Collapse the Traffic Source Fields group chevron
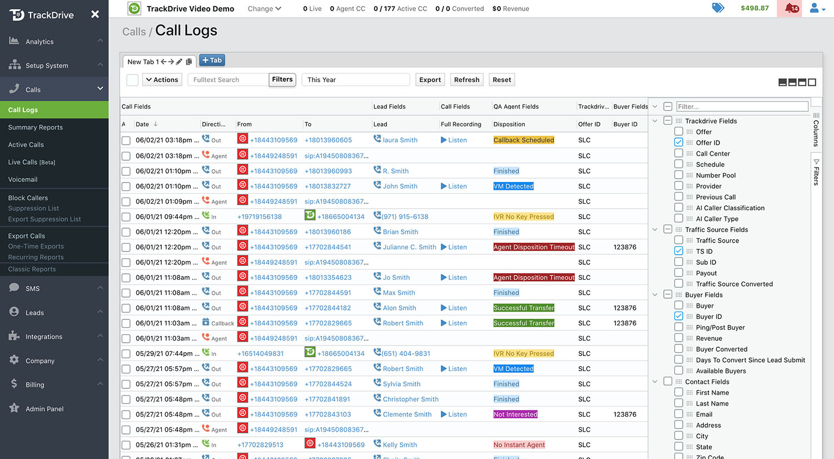This screenshot has width=834, height=459. tap(655, 229)
